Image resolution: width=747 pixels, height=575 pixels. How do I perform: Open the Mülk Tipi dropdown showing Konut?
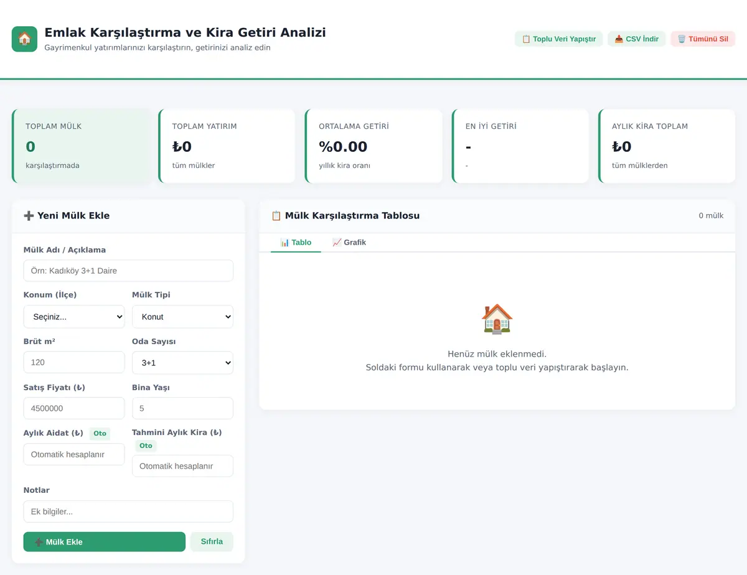(182, 317)
